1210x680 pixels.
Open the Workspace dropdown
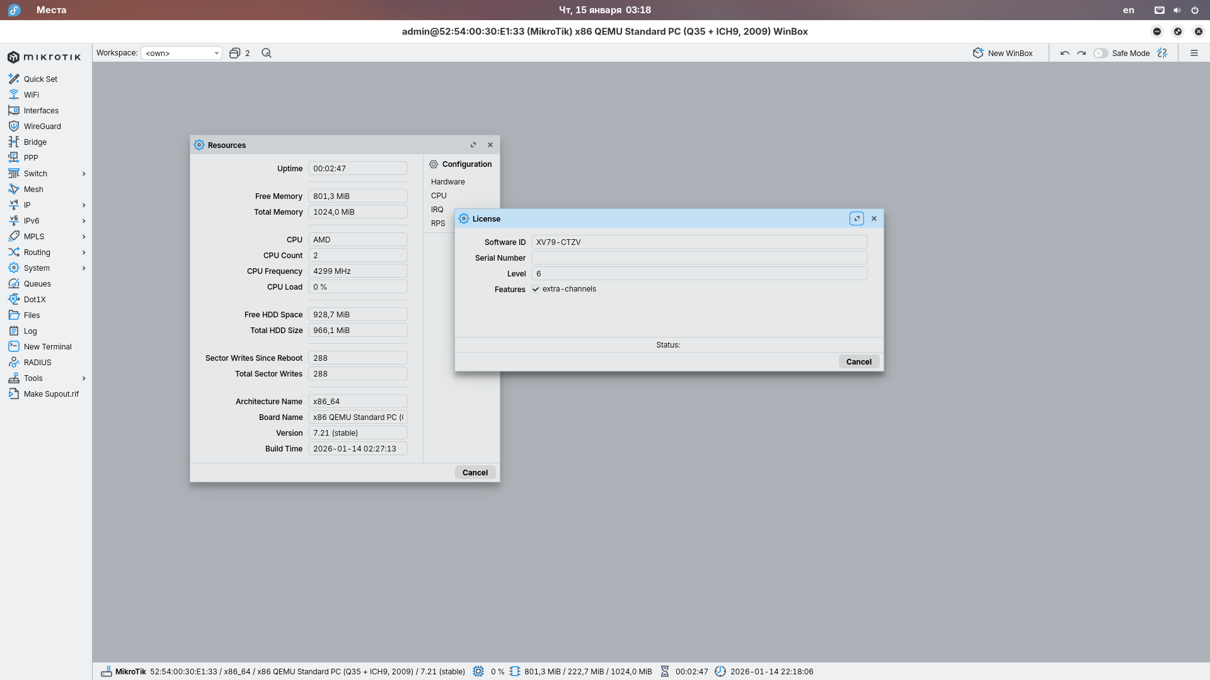(x=181, y=53)
